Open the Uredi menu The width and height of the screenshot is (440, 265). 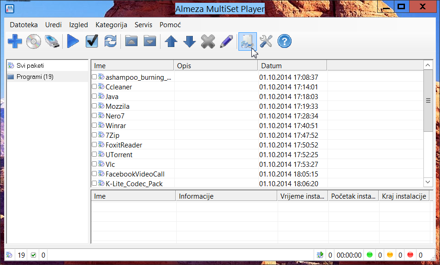pyautogui.click(x=54, y=25)
